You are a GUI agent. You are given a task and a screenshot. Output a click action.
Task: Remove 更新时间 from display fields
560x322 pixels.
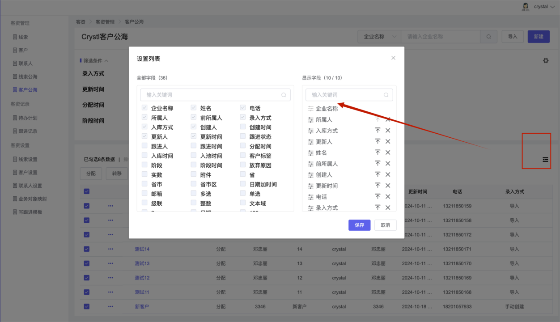coord(388,185)
